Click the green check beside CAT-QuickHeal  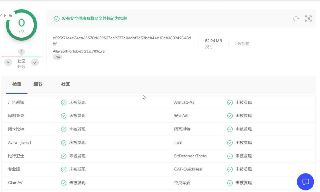coord(230,169)
